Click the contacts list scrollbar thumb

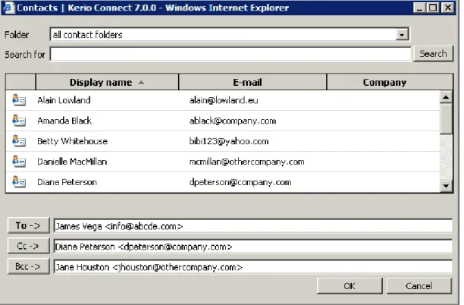point(446,118)
